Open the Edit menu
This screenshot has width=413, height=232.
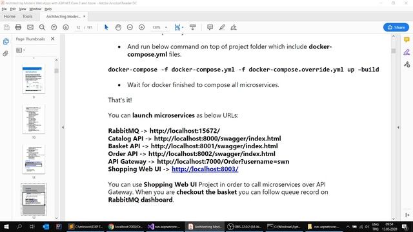tap(13, 9)
